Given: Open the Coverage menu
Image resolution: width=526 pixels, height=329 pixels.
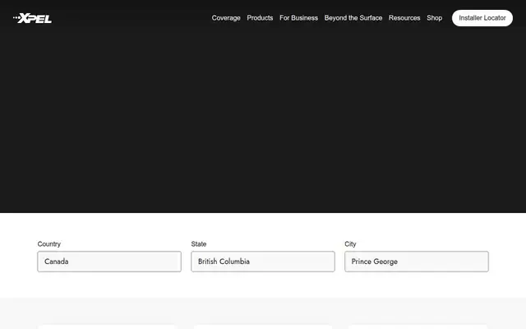Looking at the screenshot, I should point(226,18).
